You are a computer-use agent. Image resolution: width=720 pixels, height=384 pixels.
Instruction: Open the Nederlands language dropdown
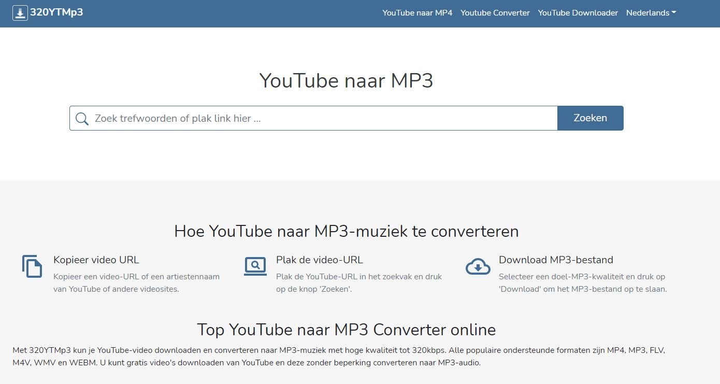pos(650,12)
